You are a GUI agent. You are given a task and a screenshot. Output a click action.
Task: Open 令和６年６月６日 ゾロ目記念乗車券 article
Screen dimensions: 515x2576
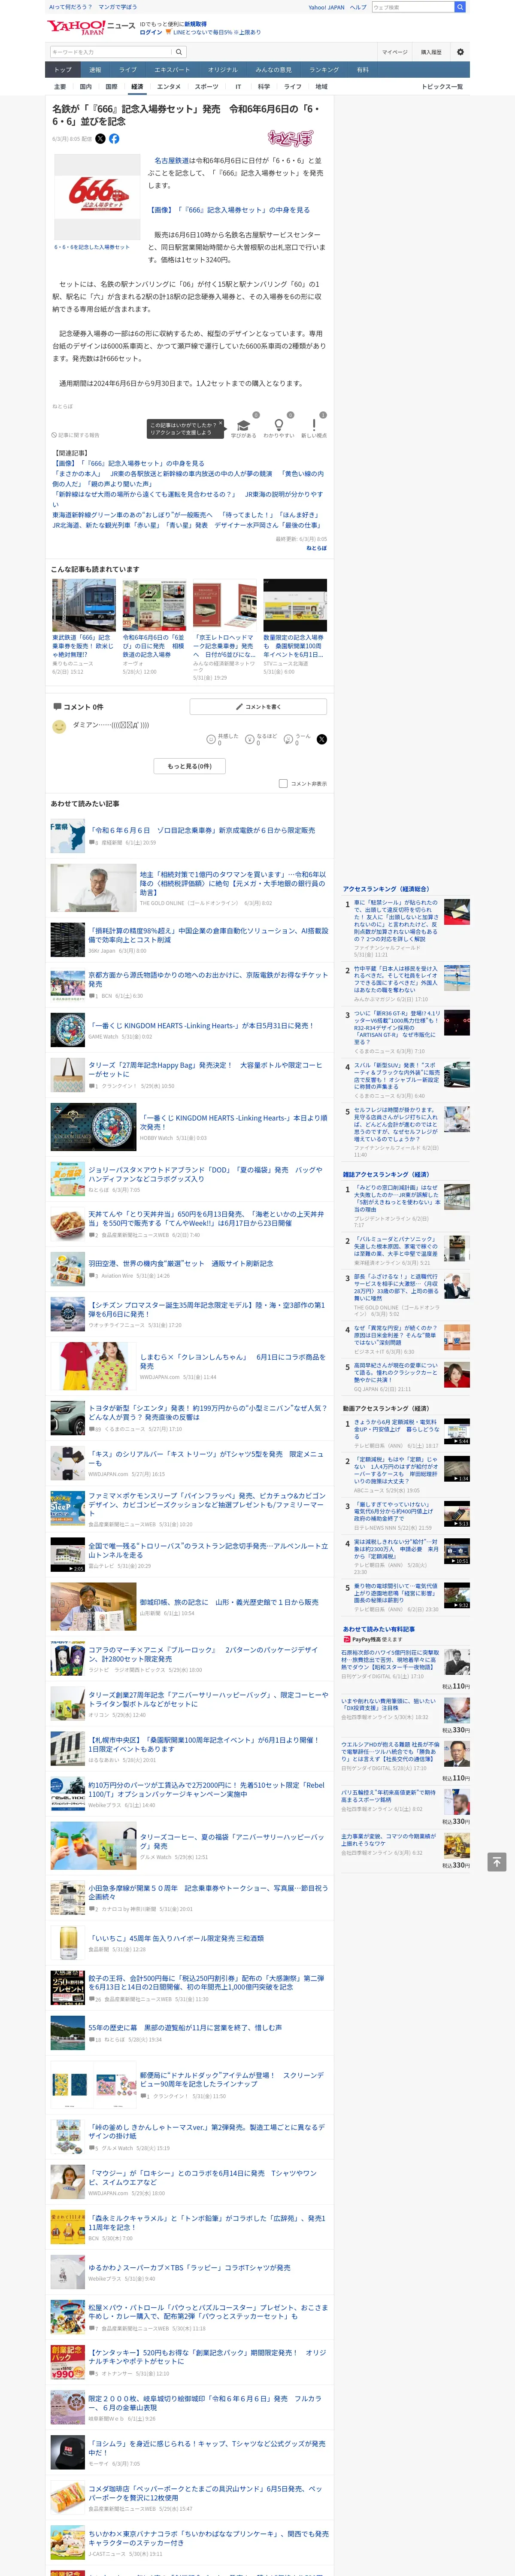click(202, 830)
